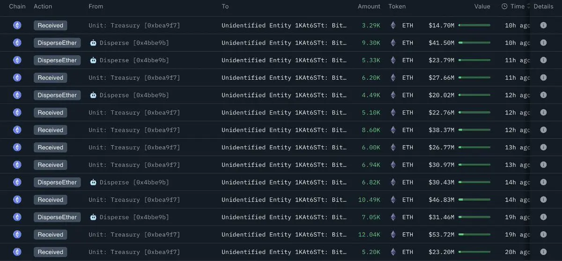Screen dimensions: 562x261
Task: Select the Chain column header
Action: point(17,7)
